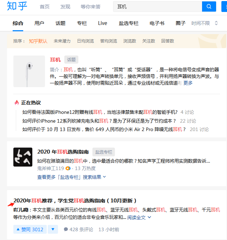
Task: Sort results by 未来潜力
Action: [x=62, y=41]
